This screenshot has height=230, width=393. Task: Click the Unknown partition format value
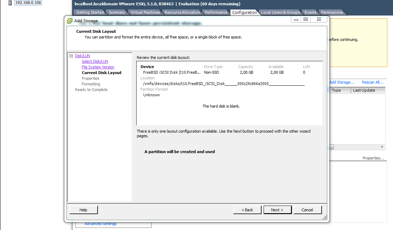151,95
